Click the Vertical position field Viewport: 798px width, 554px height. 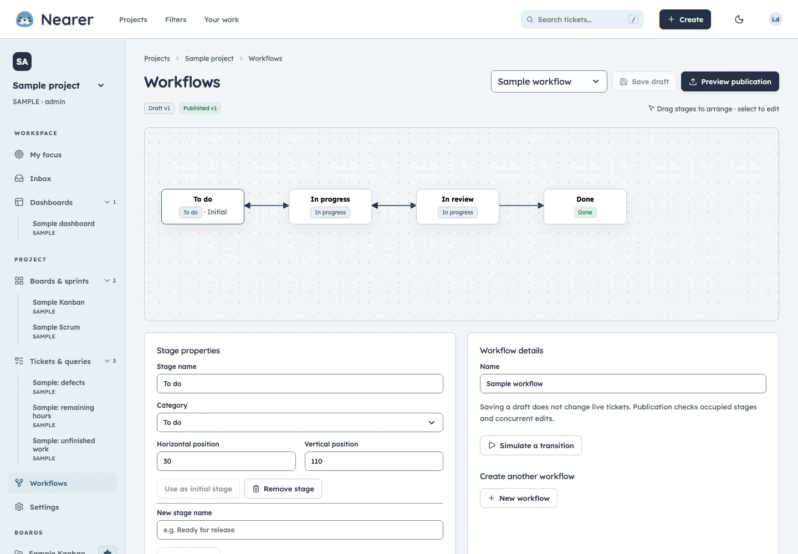[374, 461]
